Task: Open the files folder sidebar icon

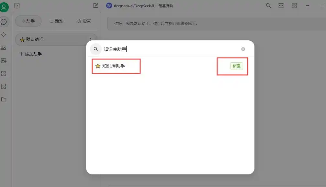Action: coord(4,99)
